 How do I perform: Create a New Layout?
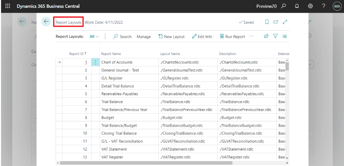coord(171,36)
